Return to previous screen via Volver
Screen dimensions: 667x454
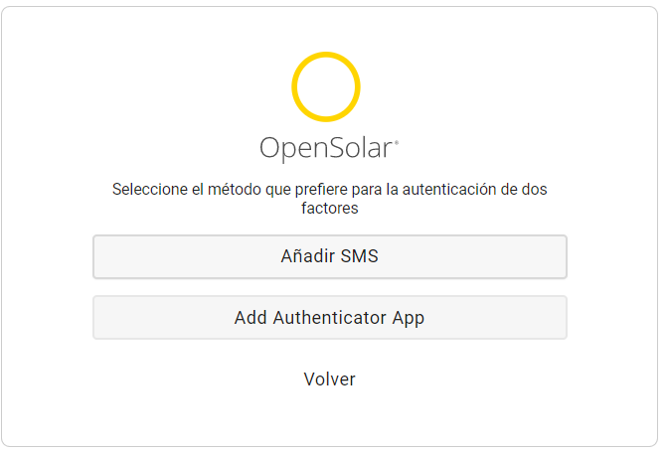point(330,379)
